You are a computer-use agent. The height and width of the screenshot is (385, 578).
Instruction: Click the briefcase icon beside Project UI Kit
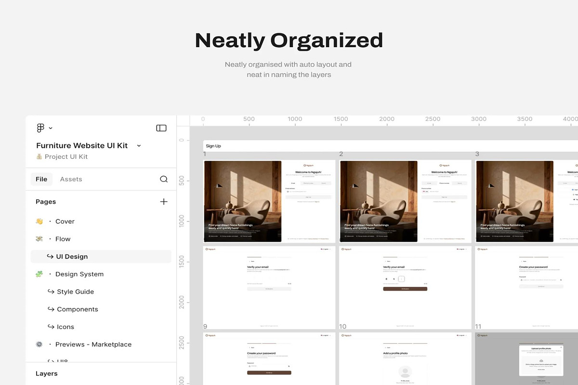pyautogui.click(x=39, y=156)
